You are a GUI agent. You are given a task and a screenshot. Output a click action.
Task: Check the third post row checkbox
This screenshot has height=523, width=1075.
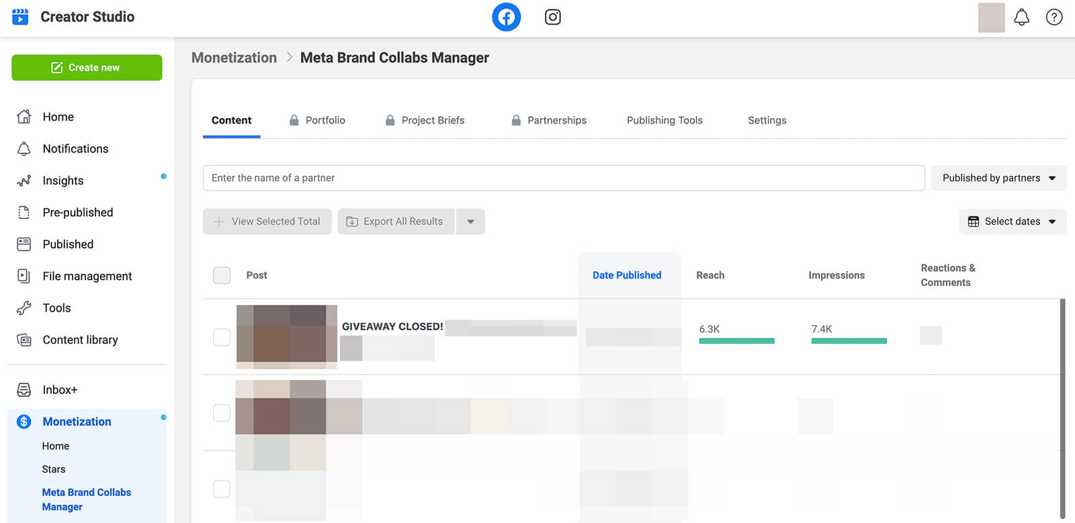[x=222, y=489]
